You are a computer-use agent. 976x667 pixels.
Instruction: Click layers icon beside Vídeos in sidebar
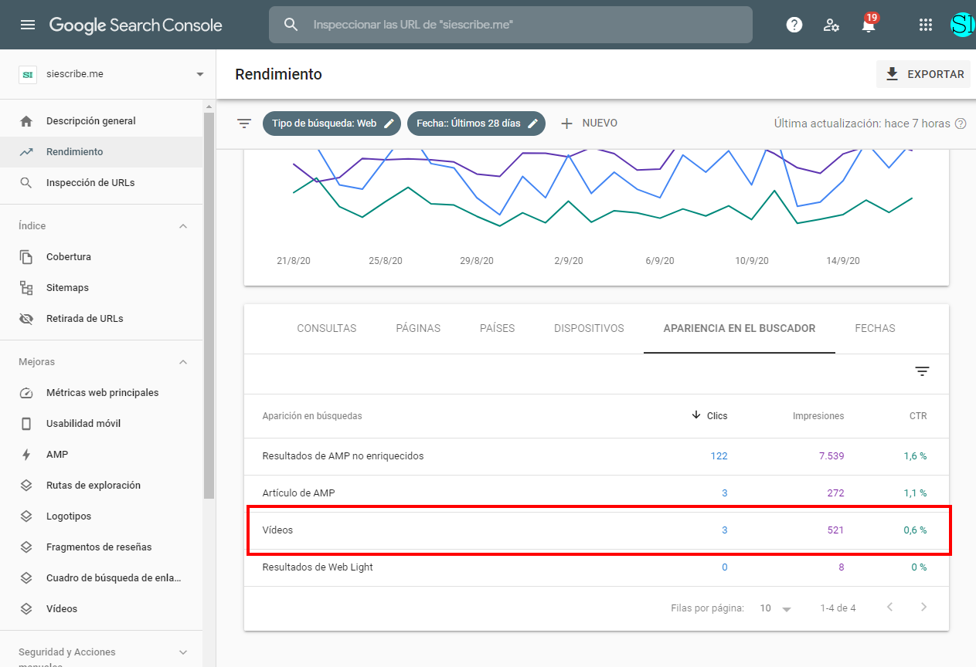26,609
